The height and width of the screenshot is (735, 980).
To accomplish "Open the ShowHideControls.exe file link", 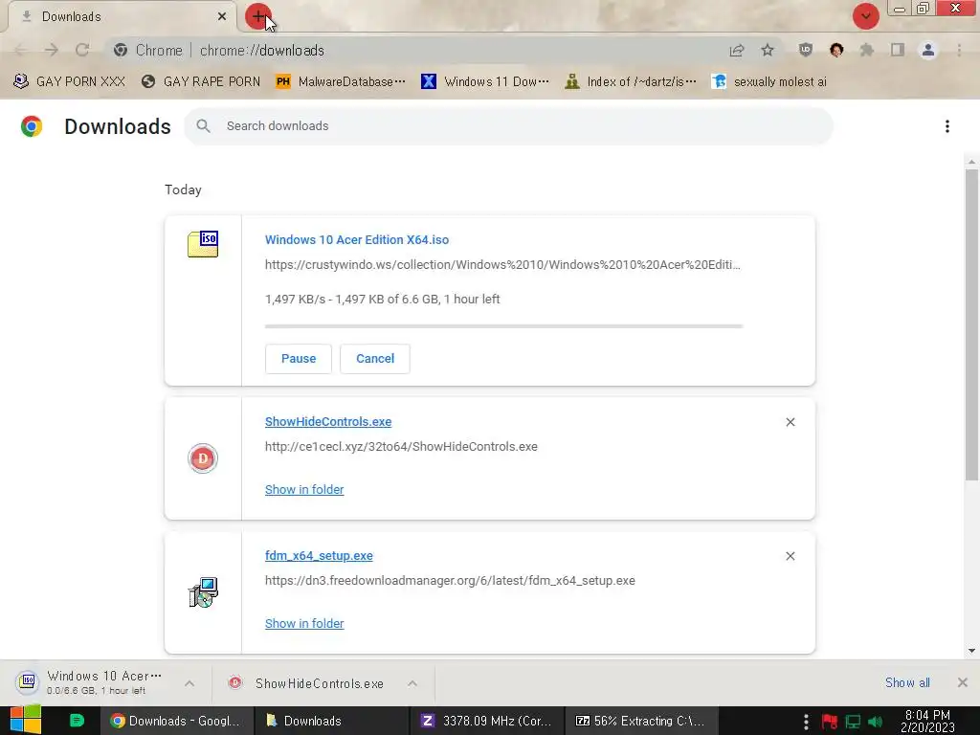I will [x=328, y=422].
